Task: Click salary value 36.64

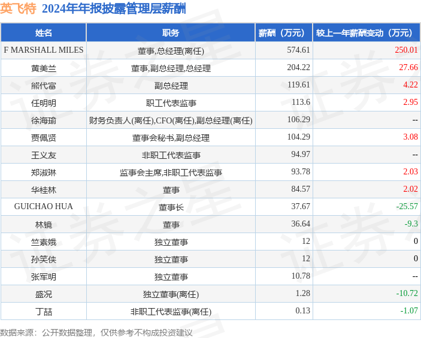Action: (x=301, y=224)
